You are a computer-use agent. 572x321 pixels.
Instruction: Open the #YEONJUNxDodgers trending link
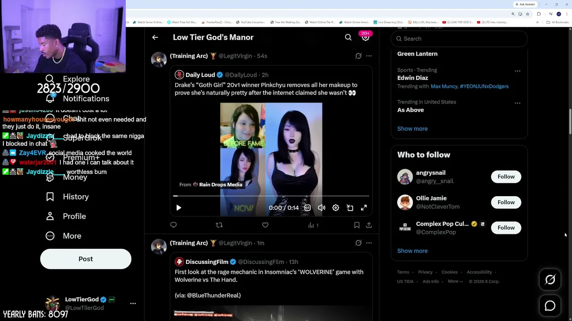click(x=484, y=86)
